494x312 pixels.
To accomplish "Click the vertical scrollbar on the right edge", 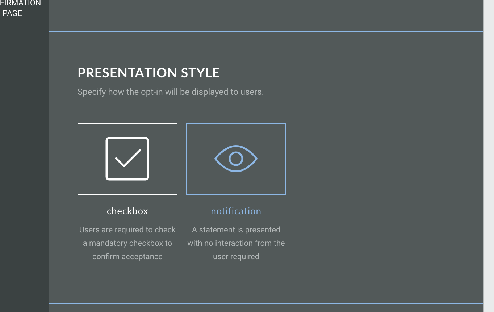I will click(x=489, y=156).
